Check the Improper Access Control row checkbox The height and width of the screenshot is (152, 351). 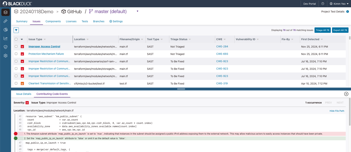point(16,46)
